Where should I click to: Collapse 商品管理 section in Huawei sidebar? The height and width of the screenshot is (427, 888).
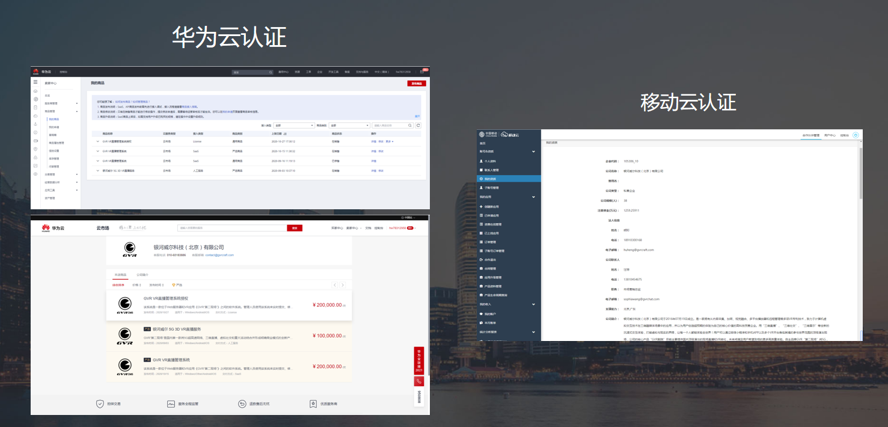pos(77,111)
